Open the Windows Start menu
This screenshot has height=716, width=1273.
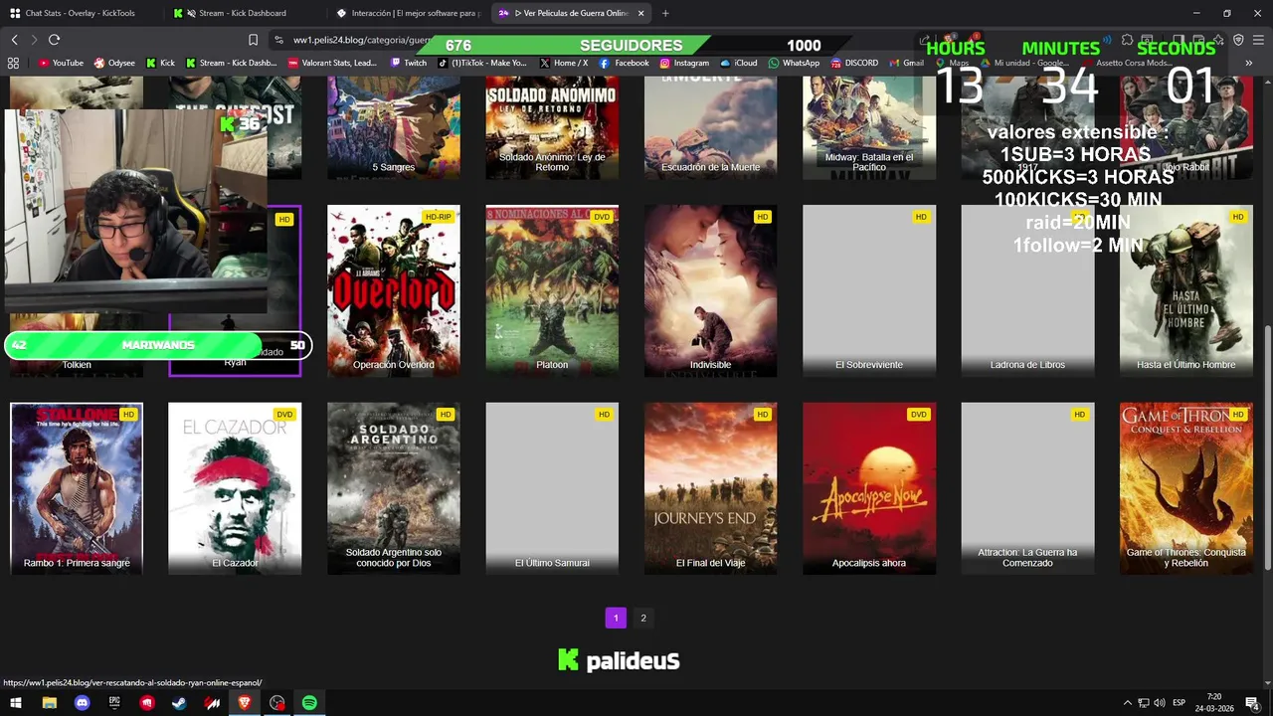point(16,703)
